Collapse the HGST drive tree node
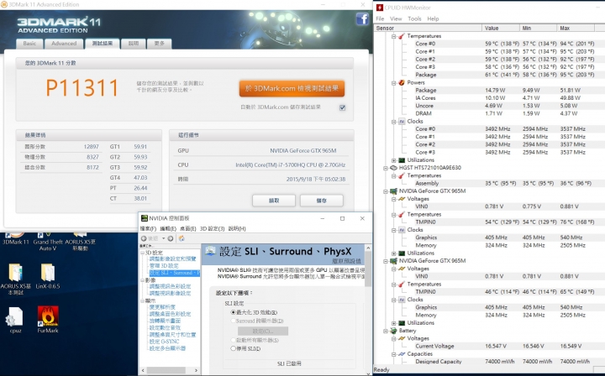 coord(386,168)
